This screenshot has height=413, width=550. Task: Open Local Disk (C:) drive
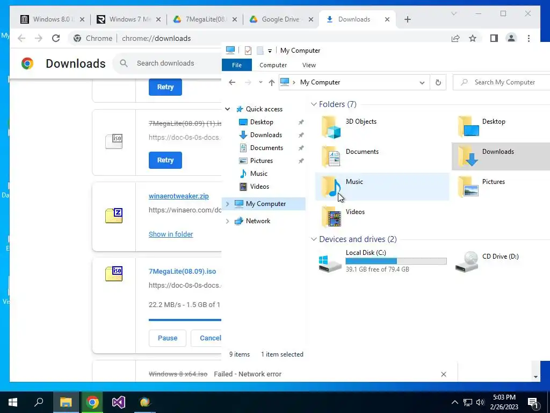(382, 261)
